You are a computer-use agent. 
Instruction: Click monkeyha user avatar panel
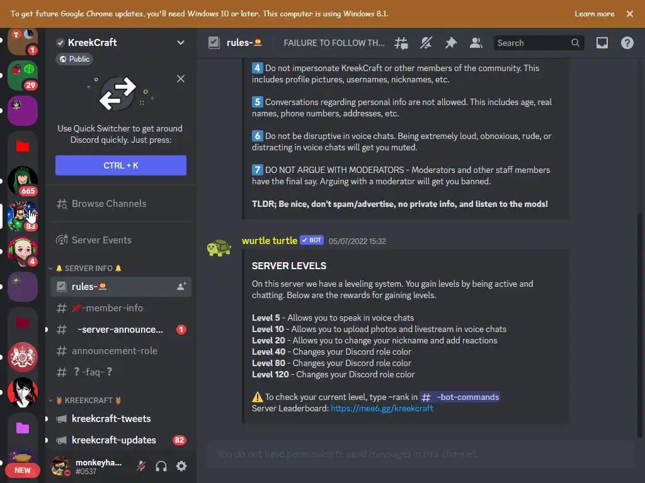[x=60, y=466]
